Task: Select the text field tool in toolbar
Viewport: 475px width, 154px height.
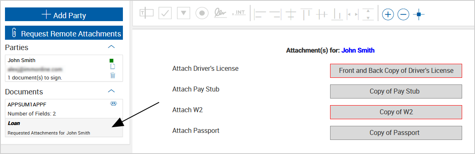Action: coord(146,13)
